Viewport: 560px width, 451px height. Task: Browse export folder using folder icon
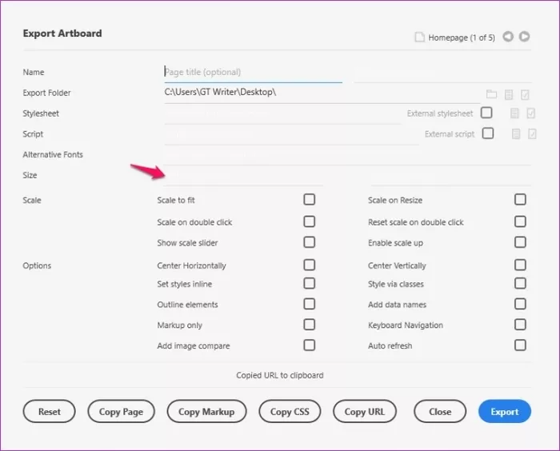(491, 94)
